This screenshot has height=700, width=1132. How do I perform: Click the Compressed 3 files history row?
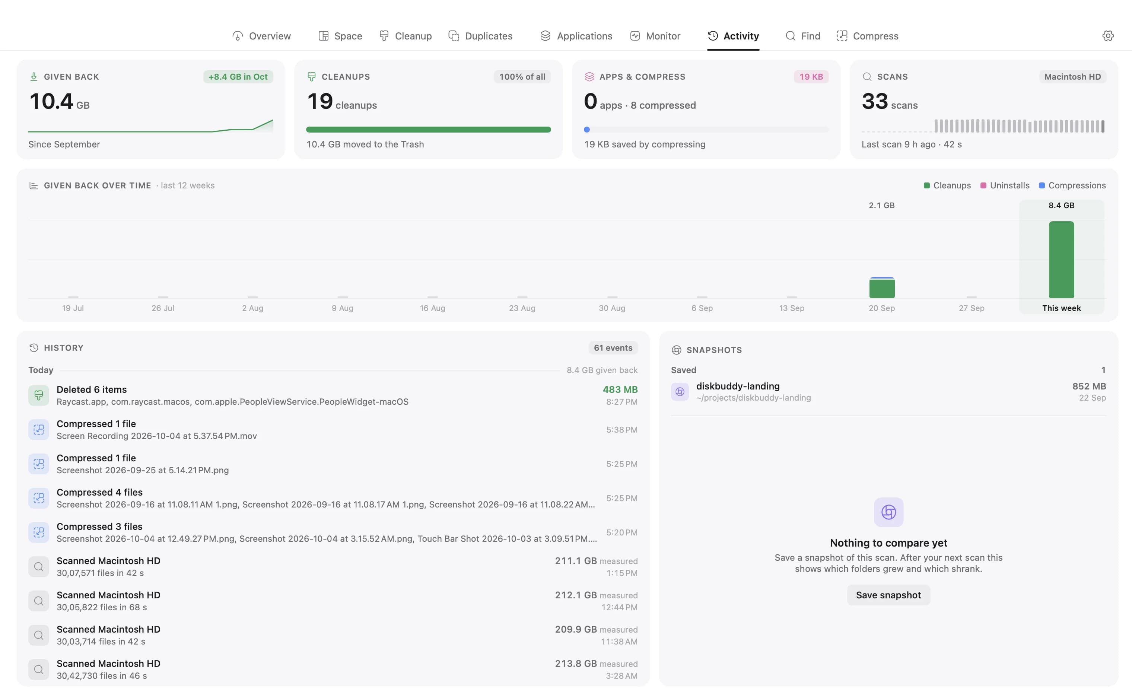pyautogui.click(x=333, y=532)
